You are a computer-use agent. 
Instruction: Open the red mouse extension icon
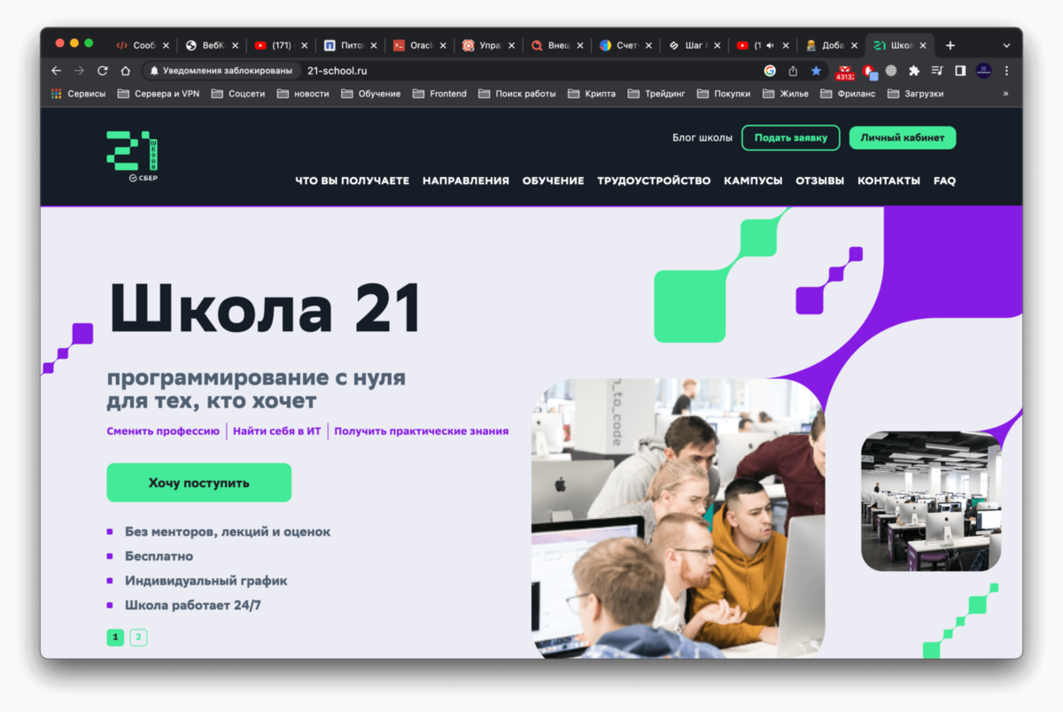(x=870, y=71)
